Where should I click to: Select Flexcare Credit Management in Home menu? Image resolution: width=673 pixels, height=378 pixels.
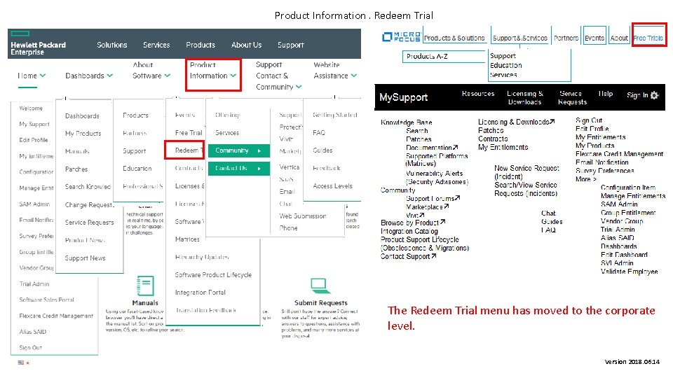[x=56, y=316]
